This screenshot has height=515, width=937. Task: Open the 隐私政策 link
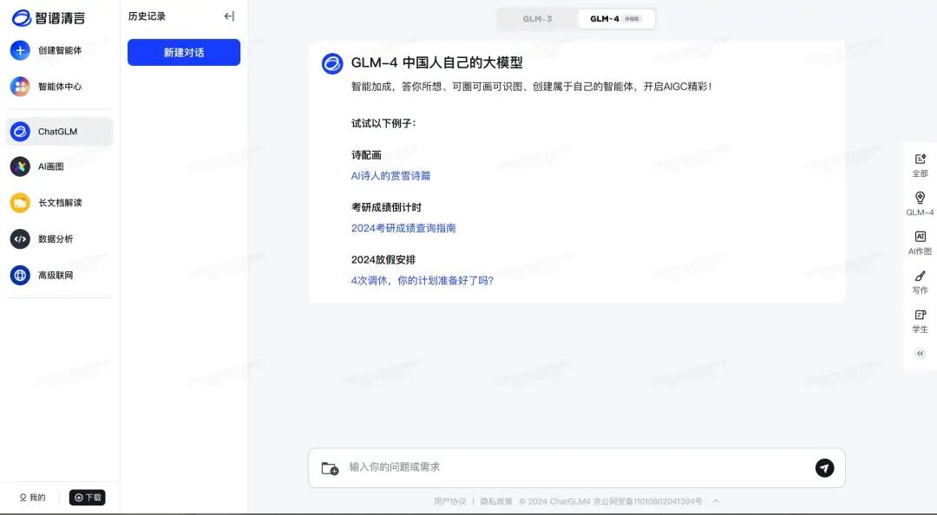(x=496, y=501)
